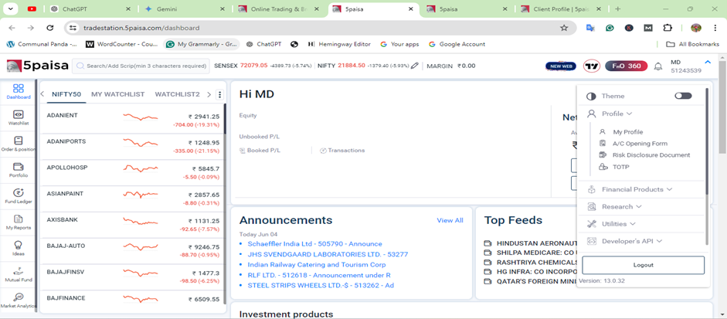Open Indian Railway Catering announcement
727x319 pixels.
[317, 265]
